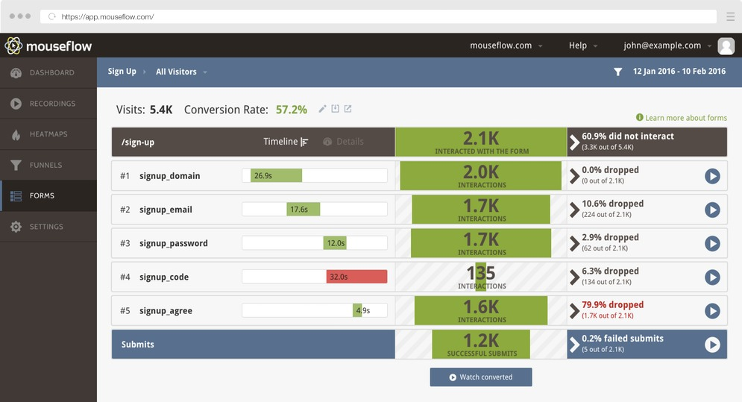Screen dimensions: 742x402
Task: Play recordings of failed submits
Action: pyautogui.click(x=712, y=345)
